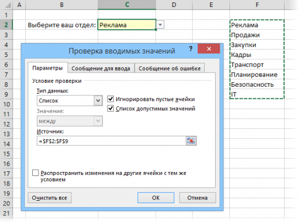Screen dimensions: 299x222
Task: Click the Источник input field with =$F$2:$F$9
Action: (111, 141)
